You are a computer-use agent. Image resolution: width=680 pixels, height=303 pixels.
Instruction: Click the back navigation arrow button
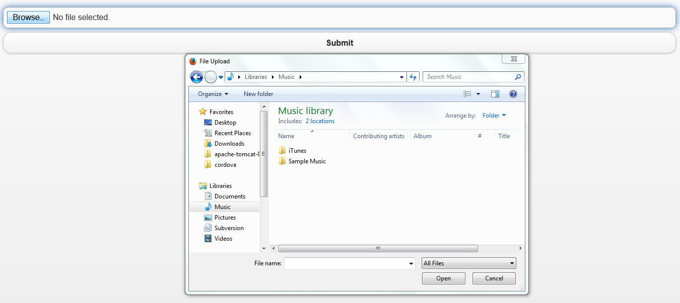[196, 77]
